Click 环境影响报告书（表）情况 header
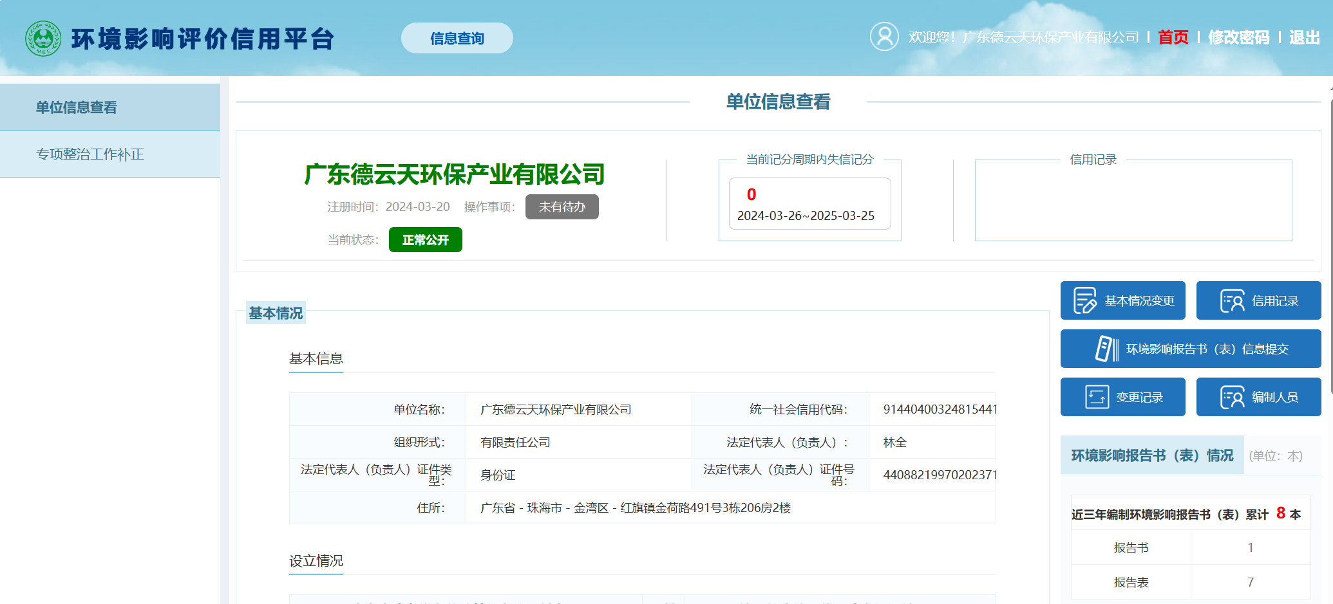 (1152, 455)
